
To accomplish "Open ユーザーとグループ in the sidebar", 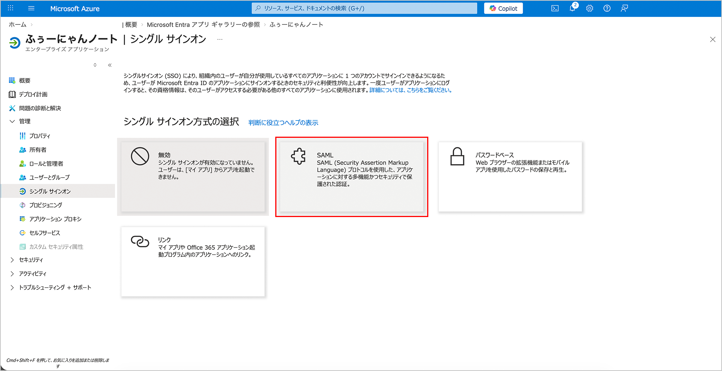I will point(49,177).
